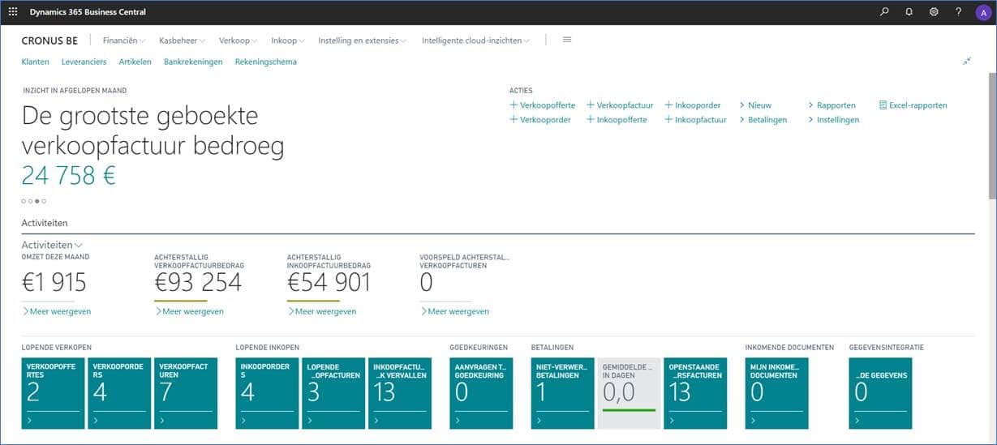
Task: Expand the Kasbeheer menu
Action: [x=183, y=41]
